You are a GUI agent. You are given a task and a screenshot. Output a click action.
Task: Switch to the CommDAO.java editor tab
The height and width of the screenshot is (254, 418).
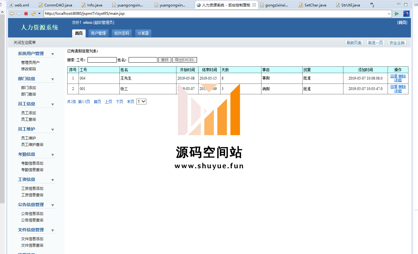tap(55, 5)
